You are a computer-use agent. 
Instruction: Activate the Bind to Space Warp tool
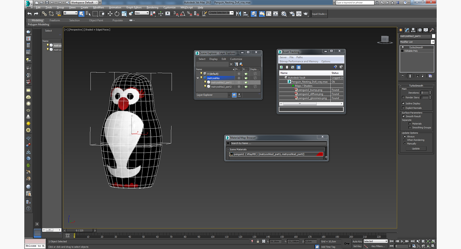pyautogui.click(x=58, y=14)
